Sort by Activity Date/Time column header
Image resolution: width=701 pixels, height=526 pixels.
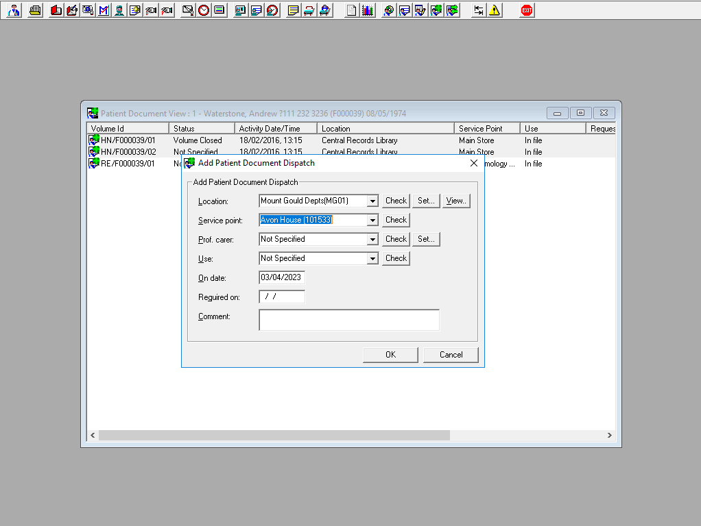(276, 129)
